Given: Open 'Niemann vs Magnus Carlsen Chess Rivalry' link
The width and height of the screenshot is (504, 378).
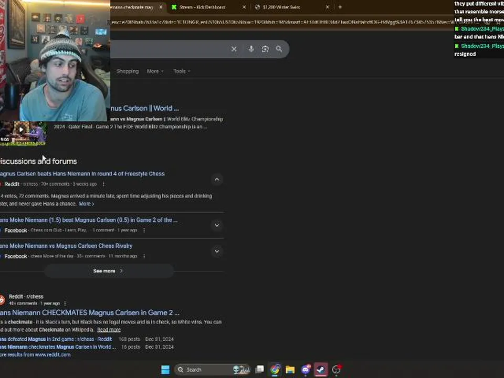Looking at the screenshot, I should [x=66, y=246].
